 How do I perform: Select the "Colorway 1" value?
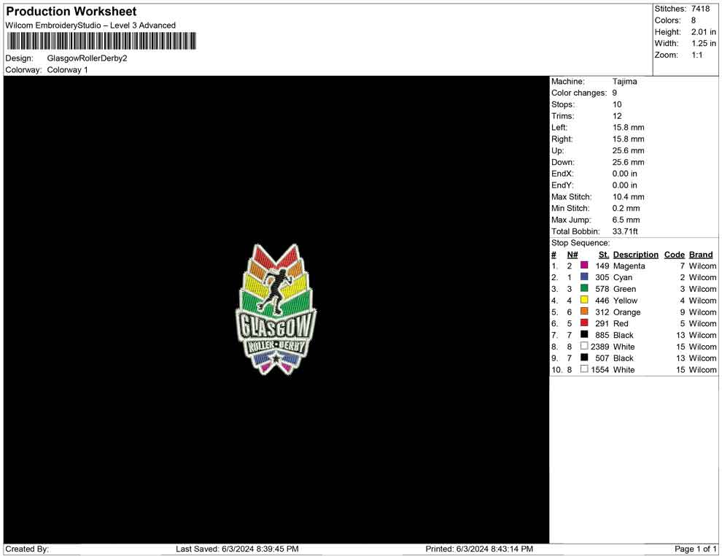67,70
